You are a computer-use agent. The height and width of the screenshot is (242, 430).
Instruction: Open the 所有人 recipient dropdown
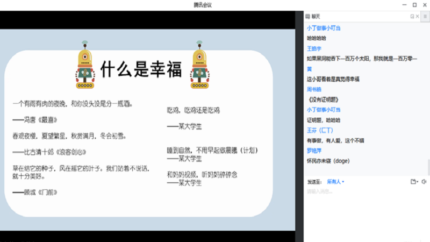click(x=335, y=182)
